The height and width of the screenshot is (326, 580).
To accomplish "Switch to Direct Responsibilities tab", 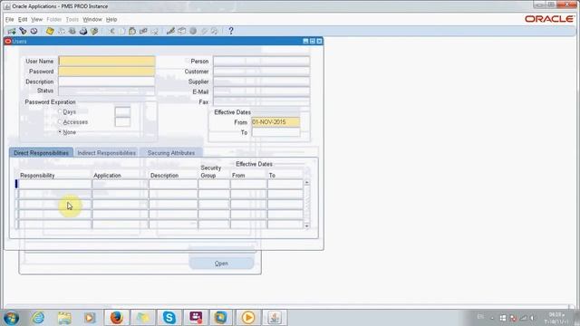I will (41, 153).
